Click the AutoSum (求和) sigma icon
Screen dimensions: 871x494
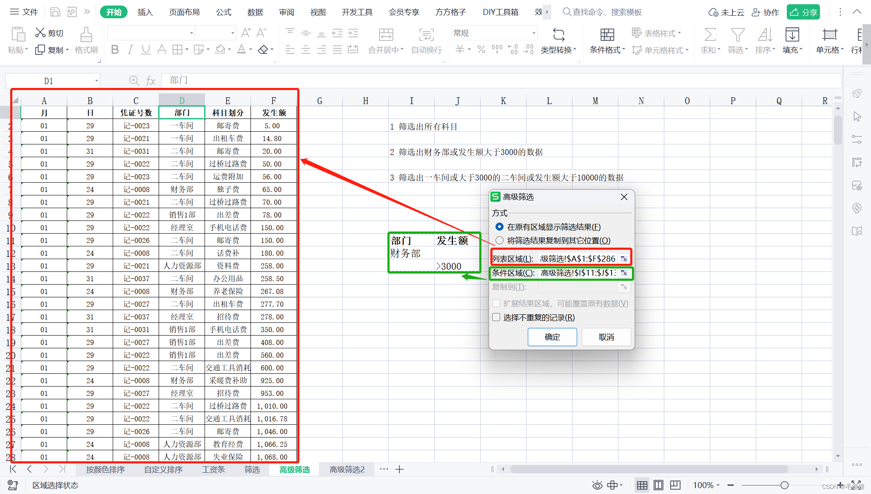tap(710, 35)
